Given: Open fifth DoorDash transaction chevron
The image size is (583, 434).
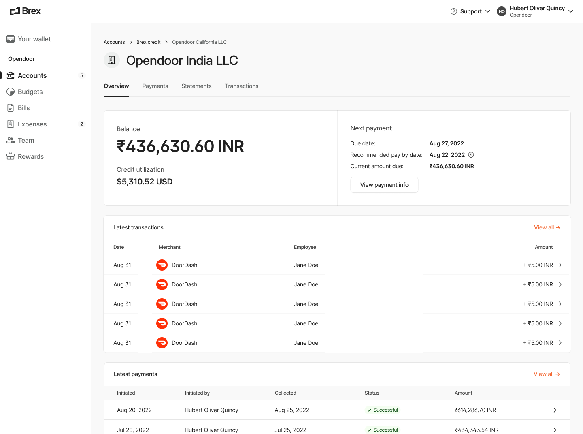Looking at the screenshot, I should (560, 343).
